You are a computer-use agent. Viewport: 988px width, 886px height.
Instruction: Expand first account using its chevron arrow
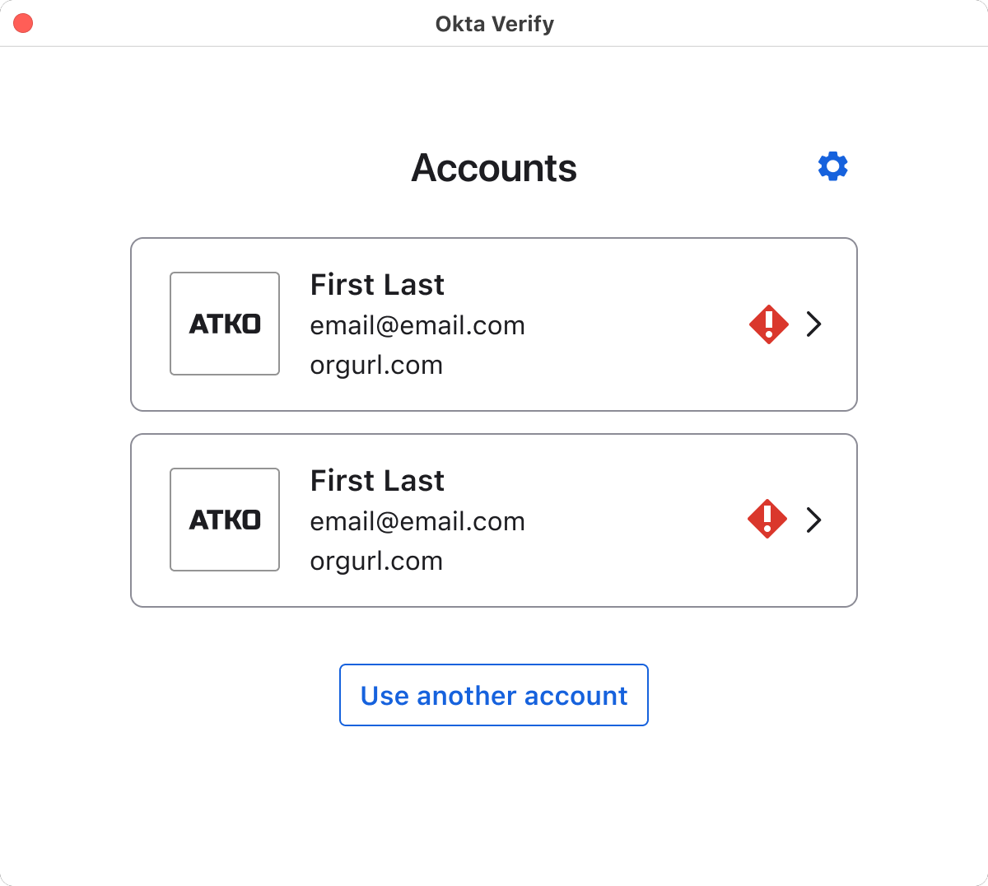[x=814, y=324]
